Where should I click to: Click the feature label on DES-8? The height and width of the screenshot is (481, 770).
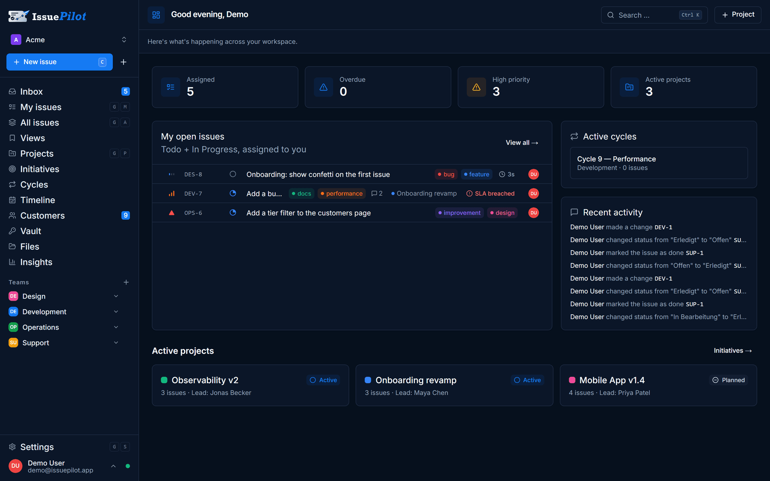point(476,174)
